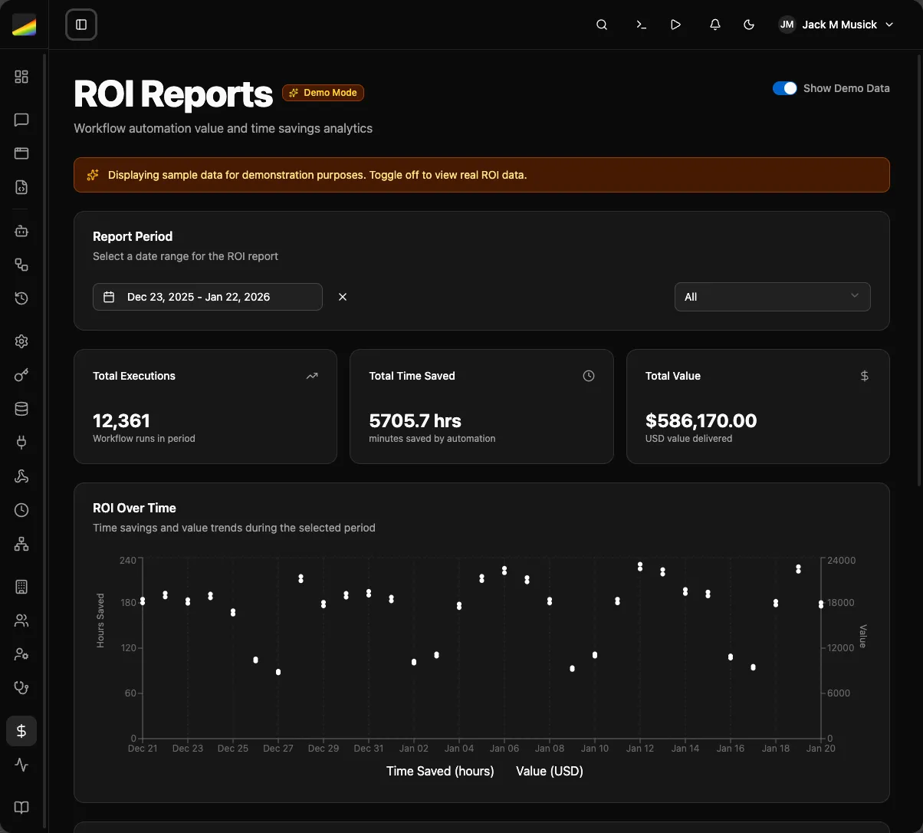Click the play run icon in header

675,25
